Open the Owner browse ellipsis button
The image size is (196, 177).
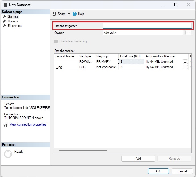pyautogui.click(x=188, y=33)
